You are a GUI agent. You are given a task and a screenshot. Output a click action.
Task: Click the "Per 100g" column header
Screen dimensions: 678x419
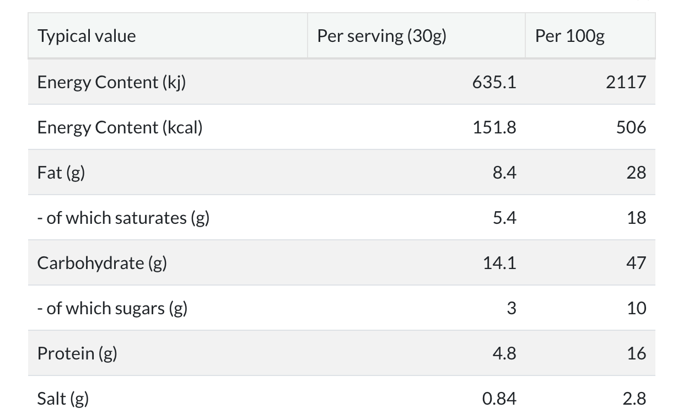[x=569, y=36]
